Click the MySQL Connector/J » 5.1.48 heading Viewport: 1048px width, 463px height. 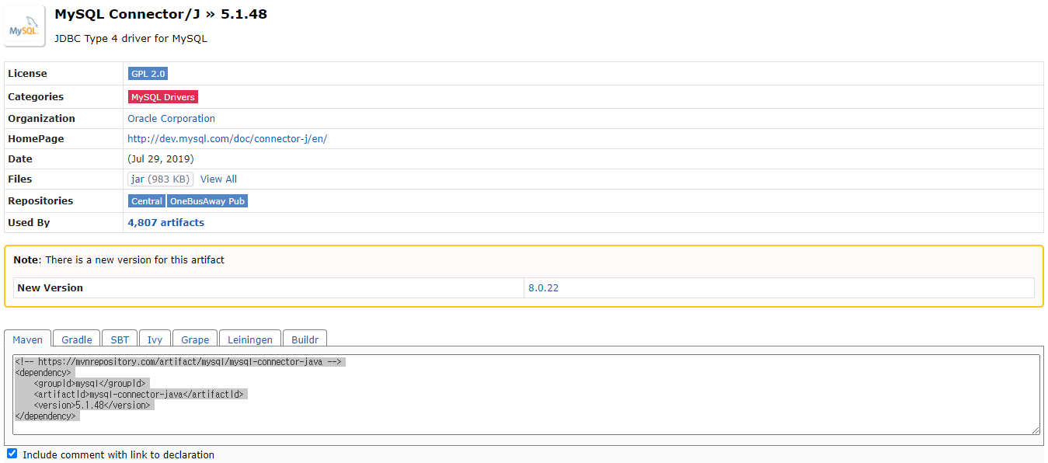pyautogui.click(x=161, y=14)
